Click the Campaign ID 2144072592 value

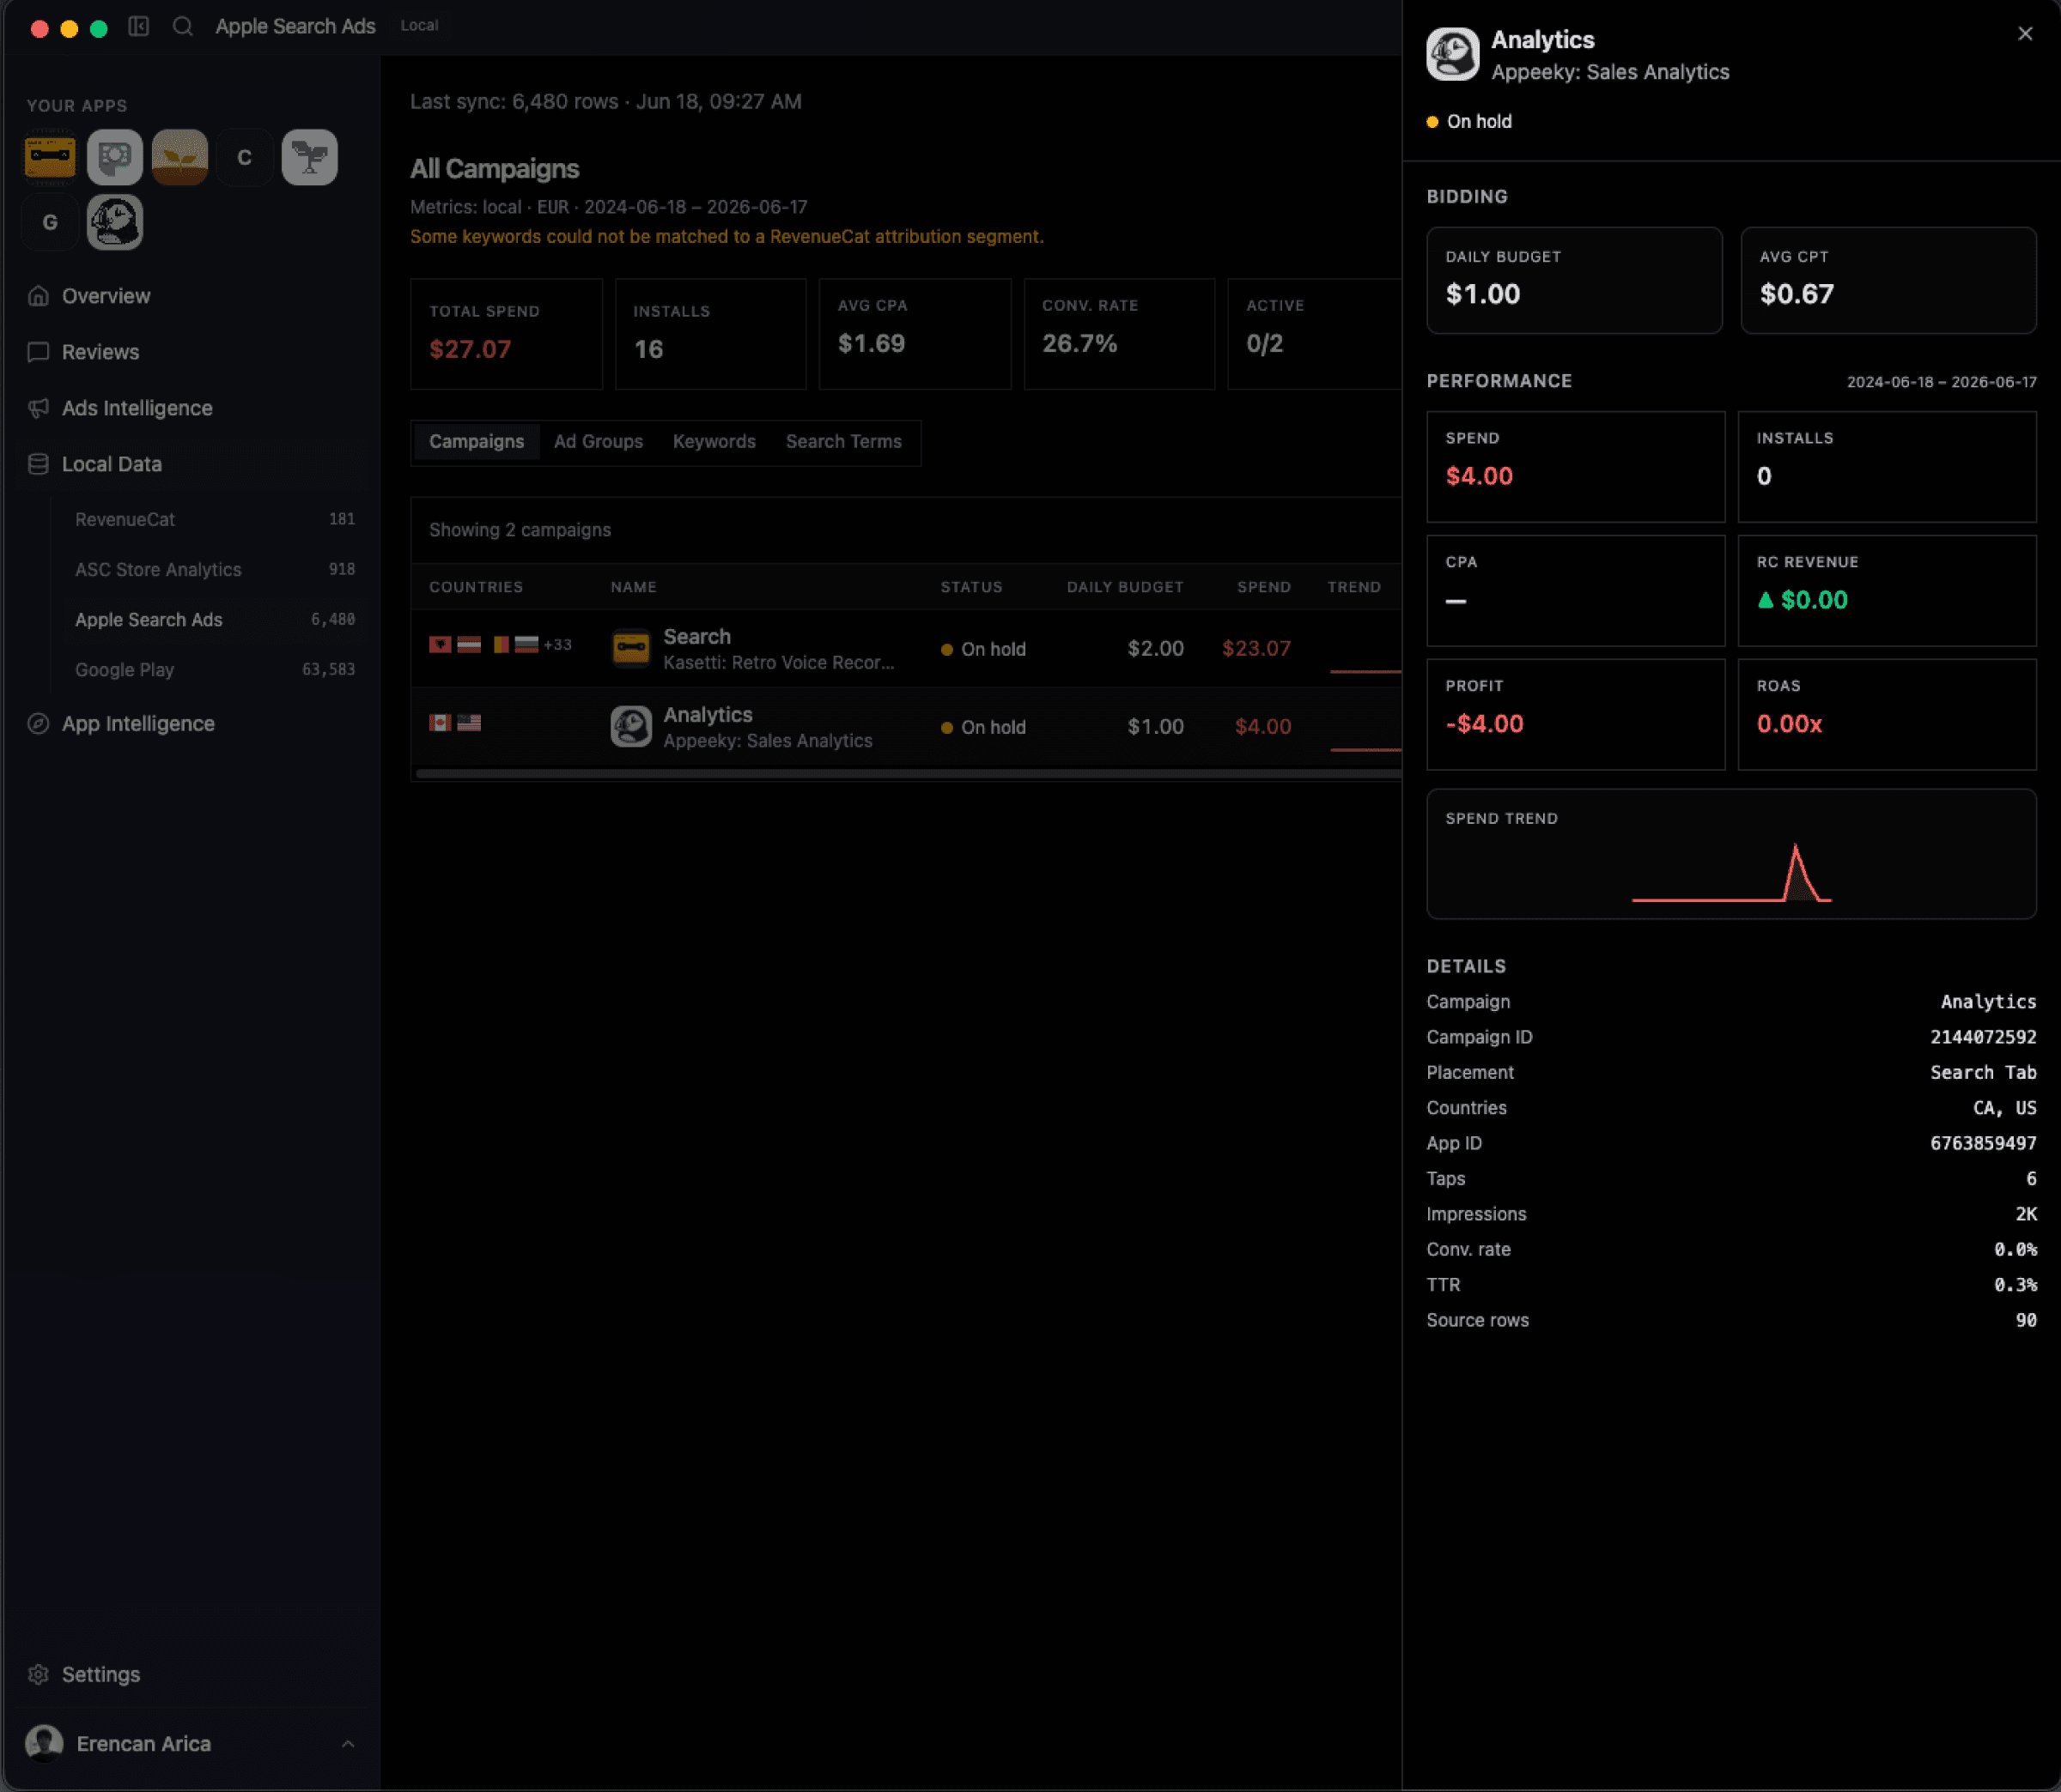coord(1983,1037)
